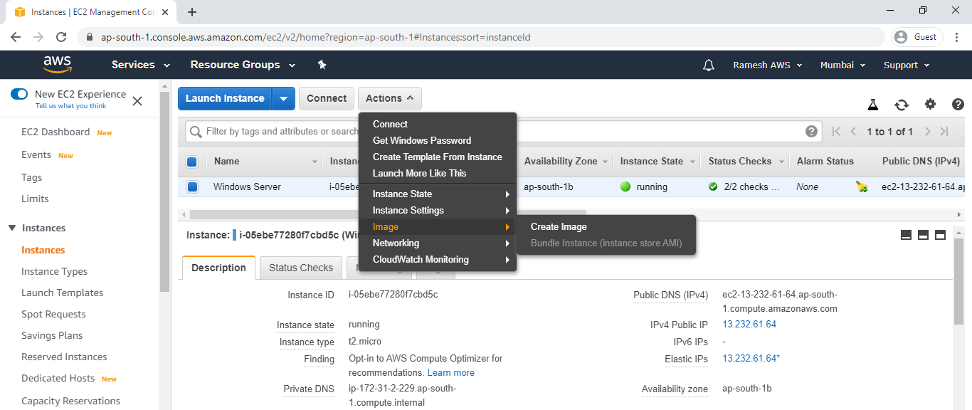This screenshot has height=410, width=972.
Task: Click the alarm status icon for Windows Server
Action: (x=862, y=187)
